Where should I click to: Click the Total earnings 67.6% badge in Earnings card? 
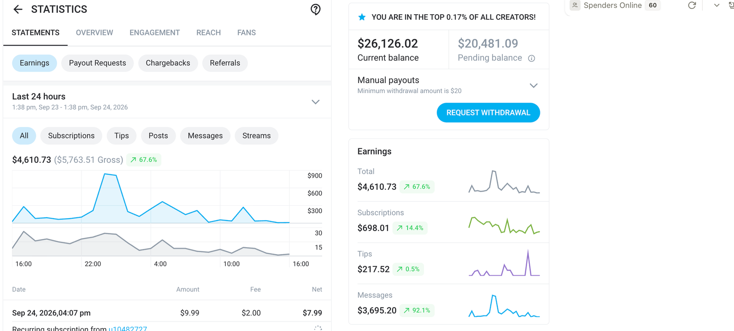417,187
